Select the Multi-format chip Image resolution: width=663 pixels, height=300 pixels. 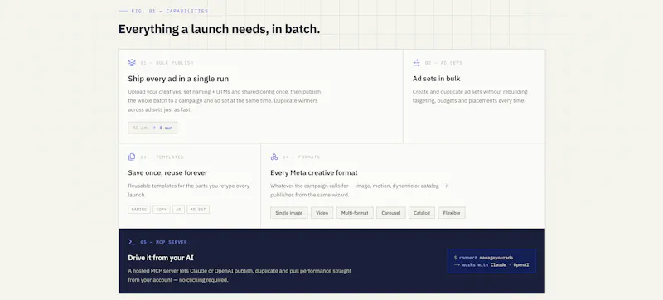pos(355,212)
